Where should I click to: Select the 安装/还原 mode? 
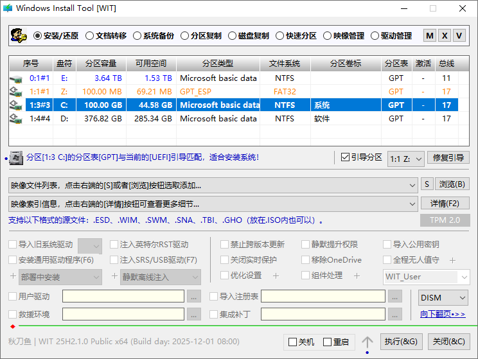click(x=56, y=36)
